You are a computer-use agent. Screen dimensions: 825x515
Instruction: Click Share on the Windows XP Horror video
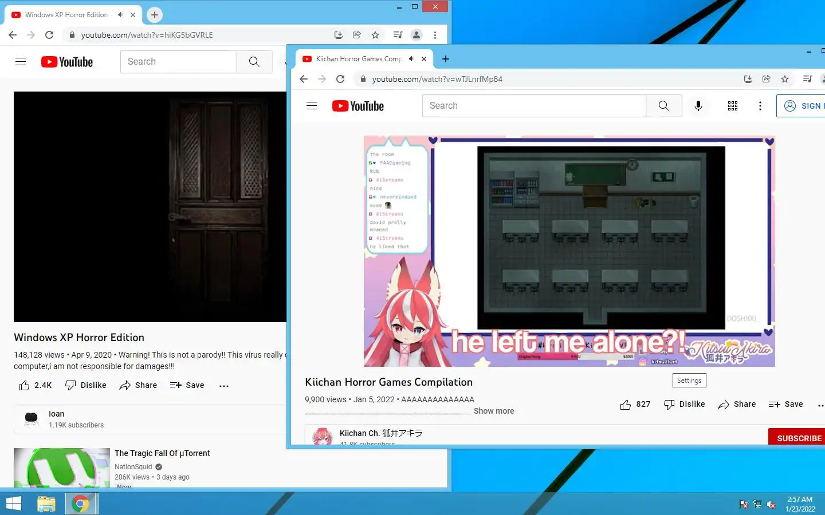click(x=138, y=386)
